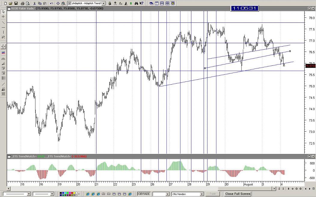This screenshot has width=316, height=197.
Task: Click the horizontal chart scrollbar
Action: 141,189
